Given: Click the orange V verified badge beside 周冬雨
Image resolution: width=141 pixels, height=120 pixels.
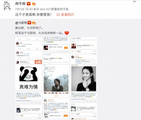Looking at the screenshot, I should (29, 4).
